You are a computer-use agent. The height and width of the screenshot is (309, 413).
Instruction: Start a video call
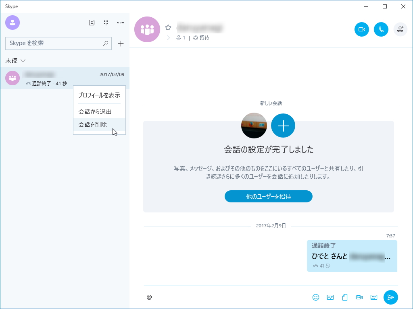(361, 29)
